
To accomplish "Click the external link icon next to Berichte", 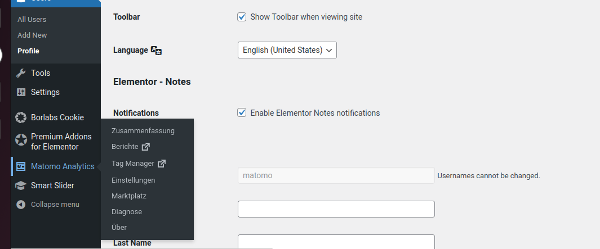I will [146, 147].
